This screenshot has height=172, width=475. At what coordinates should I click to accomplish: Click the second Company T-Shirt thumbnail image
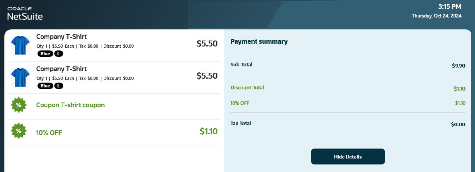[x=20, y=77]
